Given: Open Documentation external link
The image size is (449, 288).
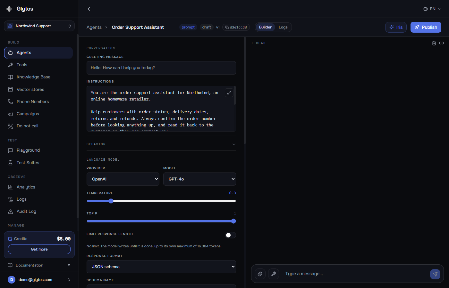Looking at the screenshot, I should tap(38, 265).
